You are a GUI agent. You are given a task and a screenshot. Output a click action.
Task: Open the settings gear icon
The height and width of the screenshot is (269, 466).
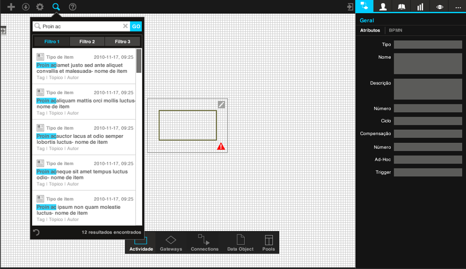click(40, 6)
